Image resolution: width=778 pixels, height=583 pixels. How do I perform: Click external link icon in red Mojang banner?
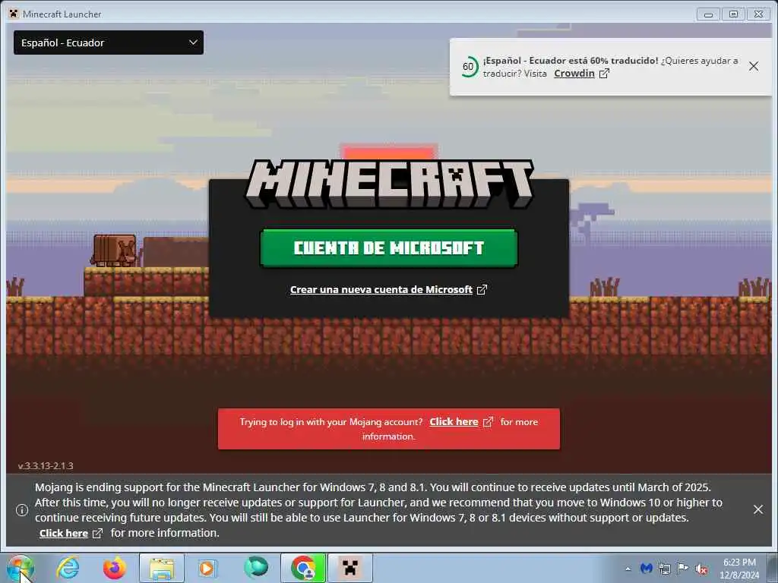[x=489, y=422]
